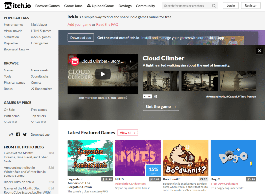The image size is (265, 194).
Task: Play the Cloud Climber story trailer
Action: click(103, 74)
